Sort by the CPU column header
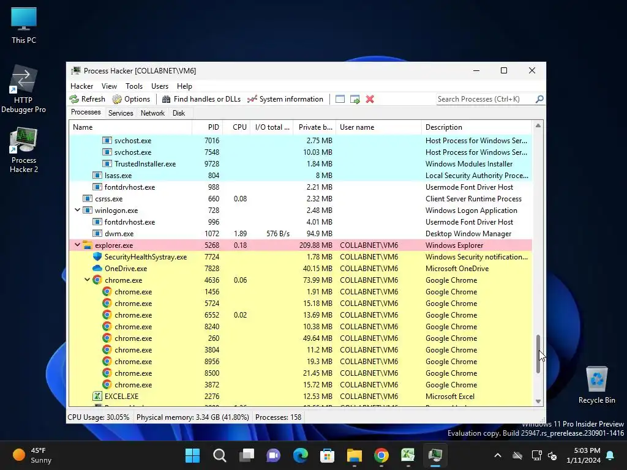Screen dimensions: 627x470 click(x=236, y=127)
